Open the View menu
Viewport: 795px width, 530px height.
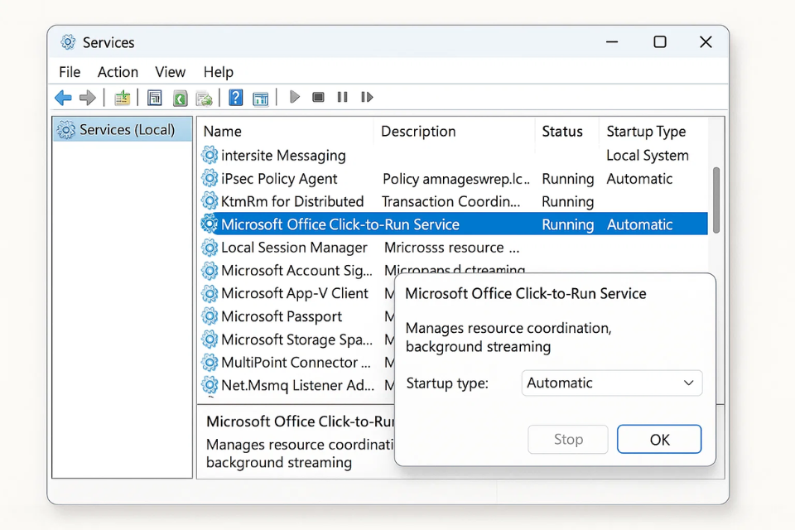(x=169, y=72)
